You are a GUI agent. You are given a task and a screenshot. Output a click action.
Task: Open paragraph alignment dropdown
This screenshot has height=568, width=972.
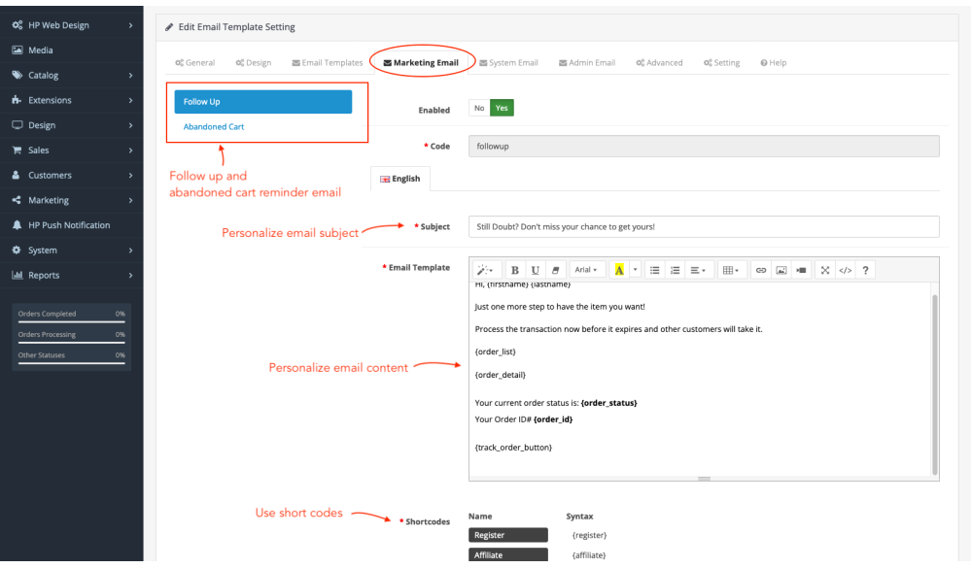(x=698, y=270)
